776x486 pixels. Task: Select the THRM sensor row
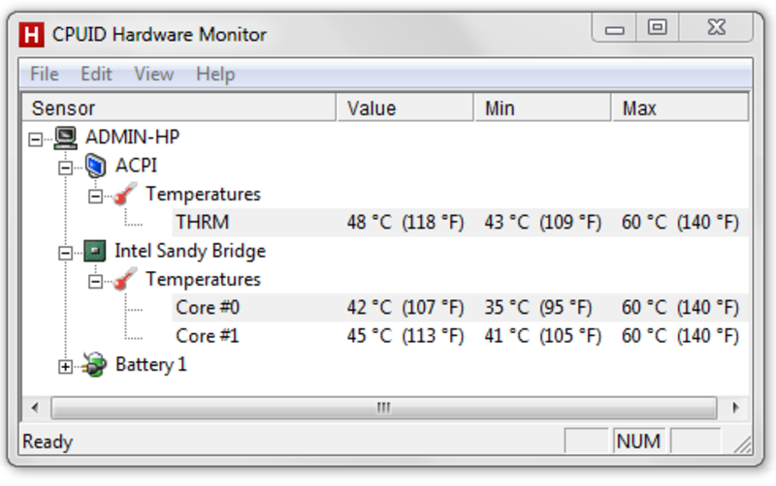(x=460, y=223)
